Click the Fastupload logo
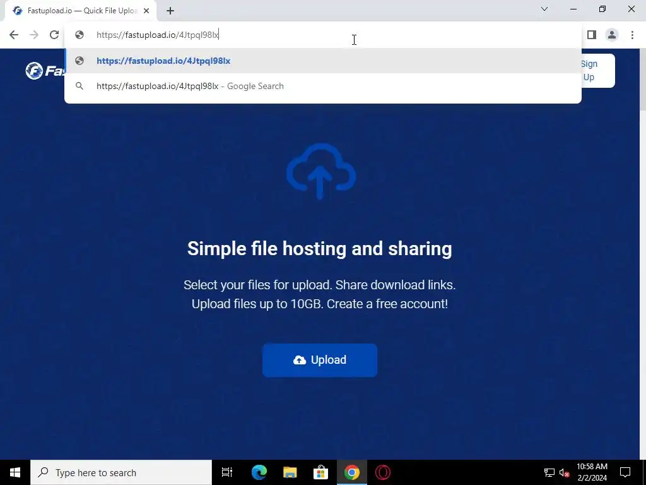This screenshot has width=646, height=485. 45,71
